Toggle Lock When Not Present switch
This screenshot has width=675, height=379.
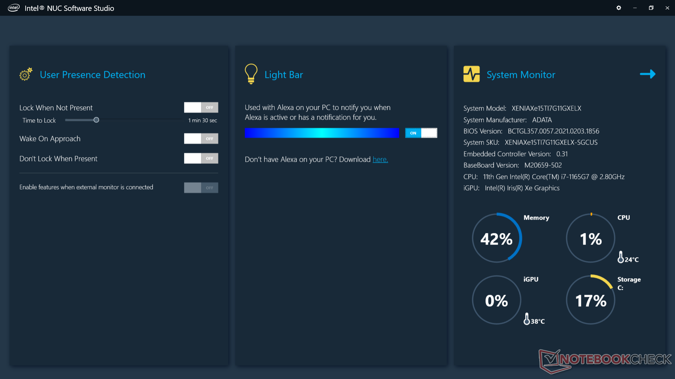(x=201, y=107)
